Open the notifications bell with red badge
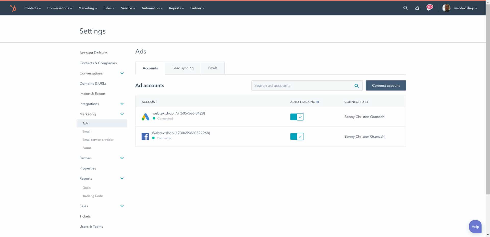This screenshot has width=490, height=237. [429, 8]
